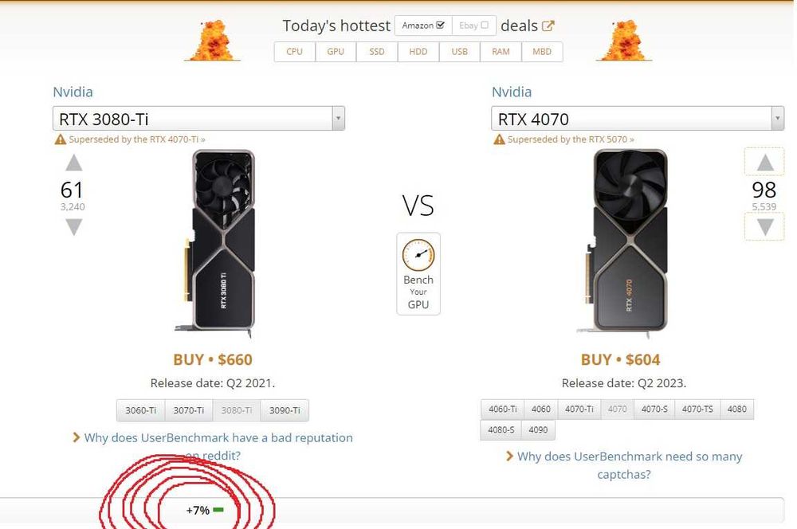Viewport: 797px width, 529px height.
Task: Open the RTX 3080-Ti model dropdown
Action: [338, 119]
